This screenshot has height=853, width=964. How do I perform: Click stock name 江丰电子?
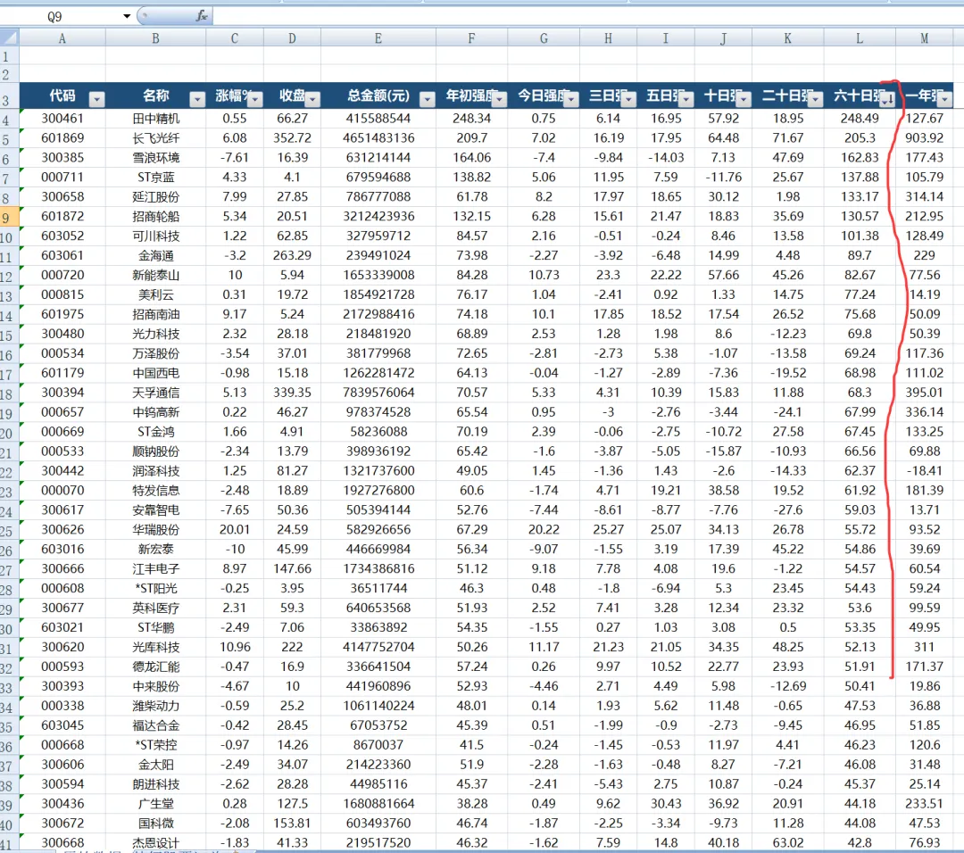click(x=155, y=568)
